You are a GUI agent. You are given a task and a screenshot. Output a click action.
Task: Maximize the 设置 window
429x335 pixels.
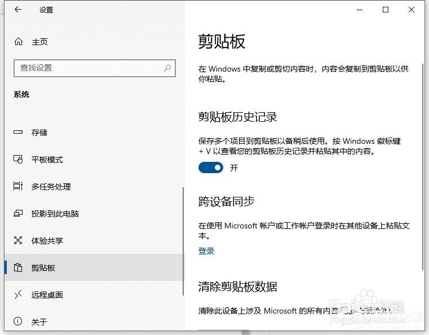coord(386,10)
